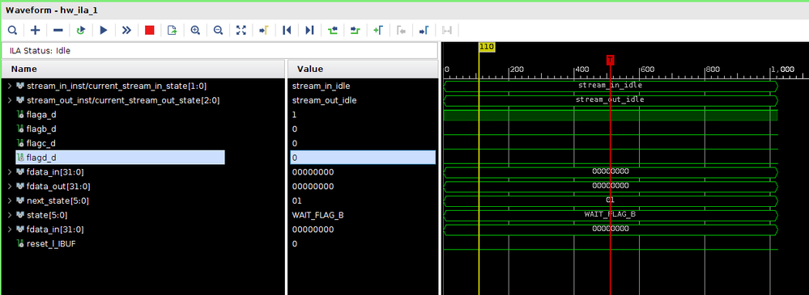
Task: Add a marker to the waveform
Action: pos(378,31)
